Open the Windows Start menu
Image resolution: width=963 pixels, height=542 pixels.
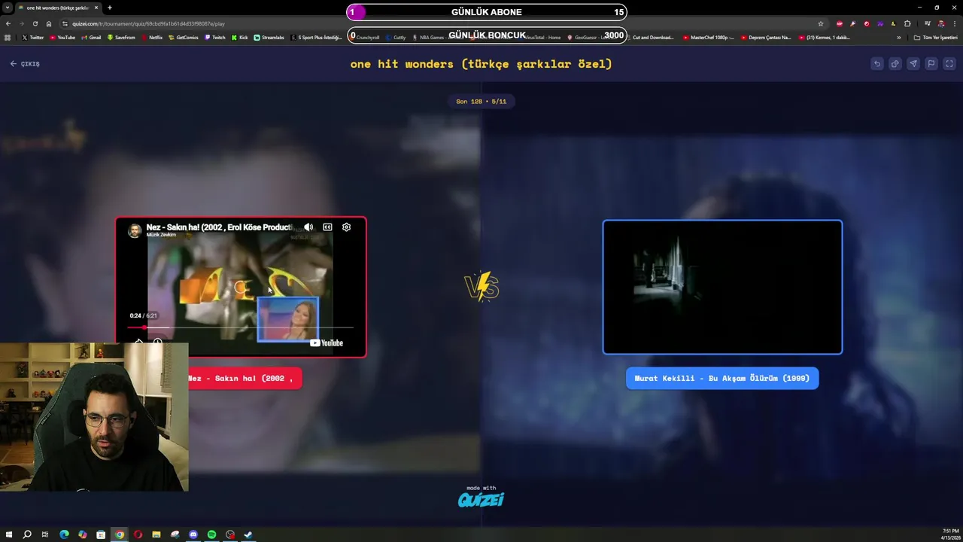[8, 534]
